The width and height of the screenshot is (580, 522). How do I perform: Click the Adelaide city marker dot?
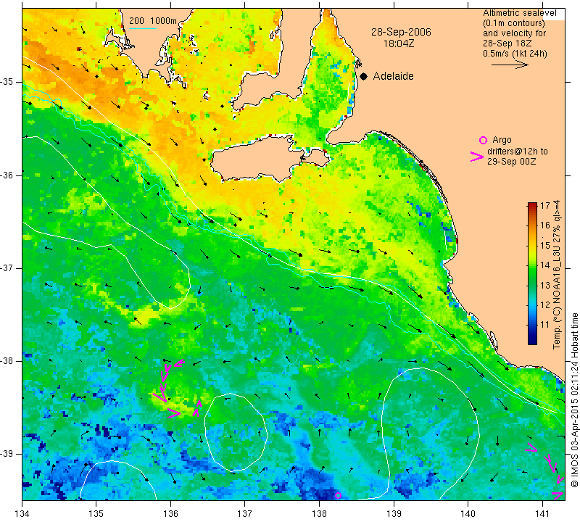[x=364, y=76]
